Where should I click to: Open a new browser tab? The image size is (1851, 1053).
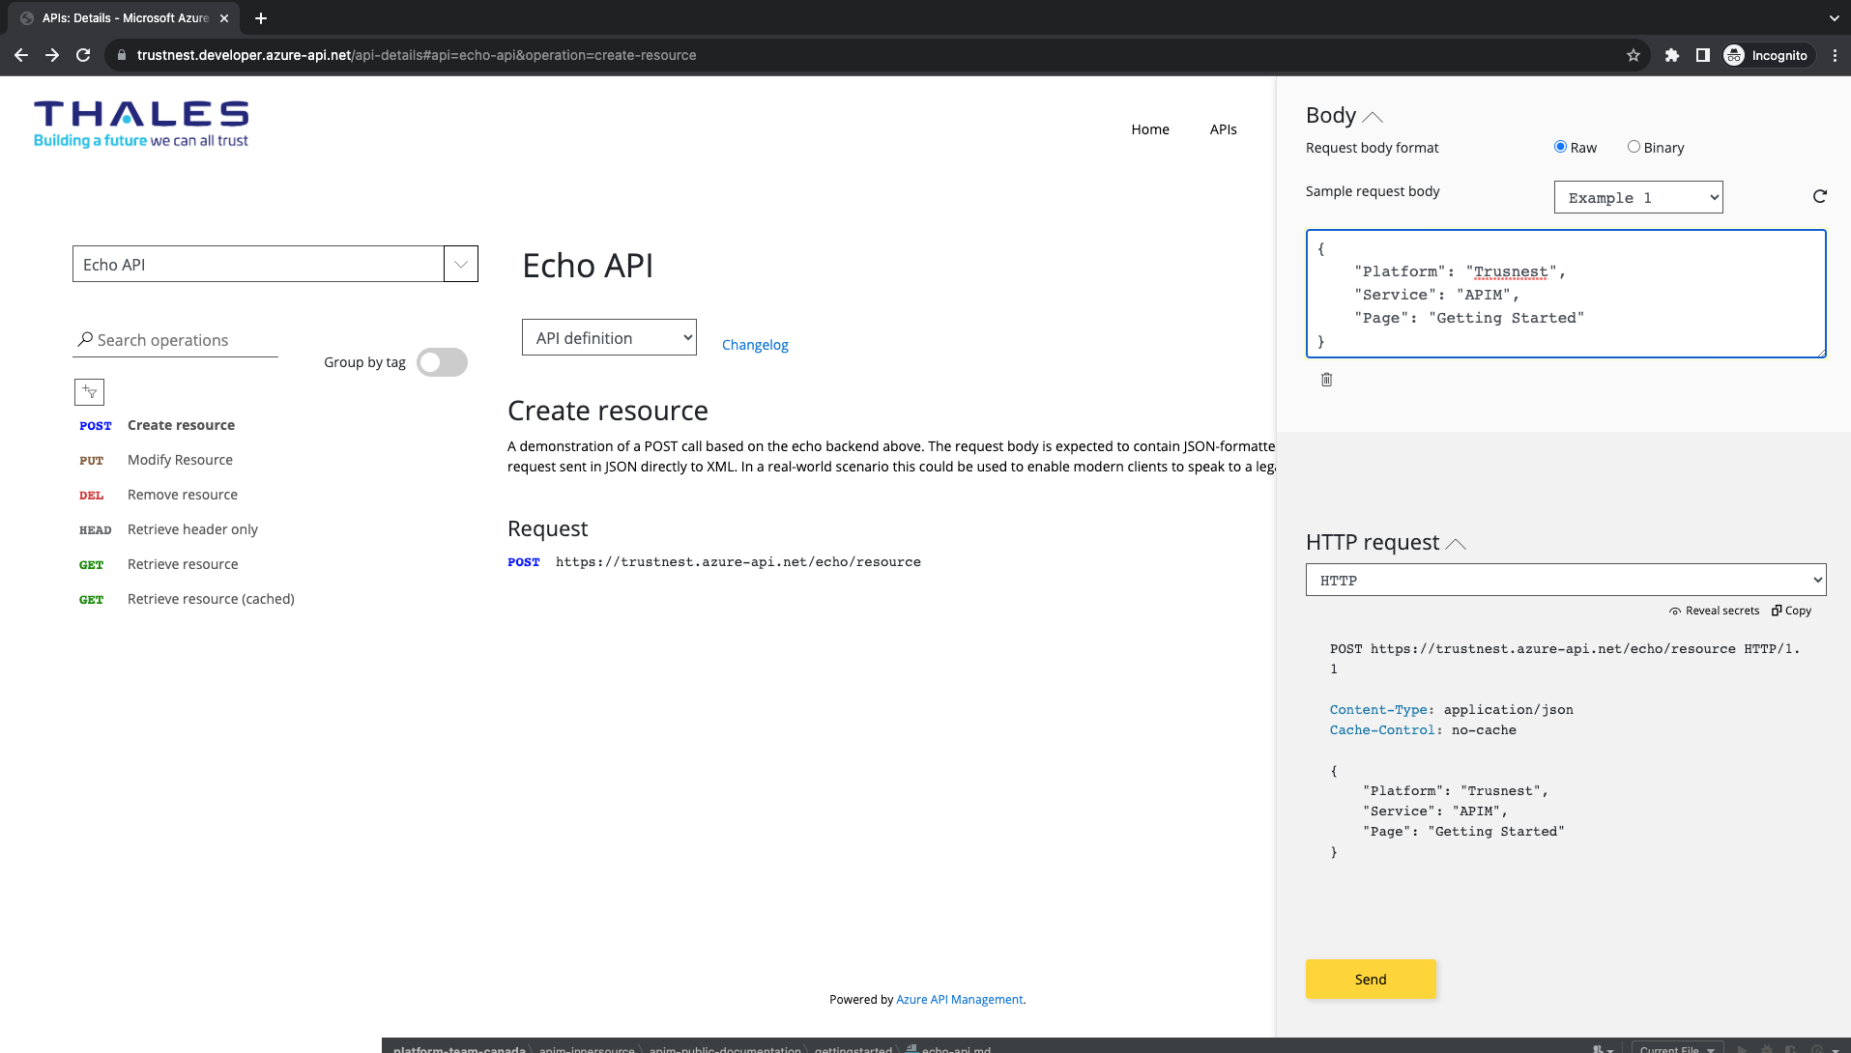[x=261, y=18]
